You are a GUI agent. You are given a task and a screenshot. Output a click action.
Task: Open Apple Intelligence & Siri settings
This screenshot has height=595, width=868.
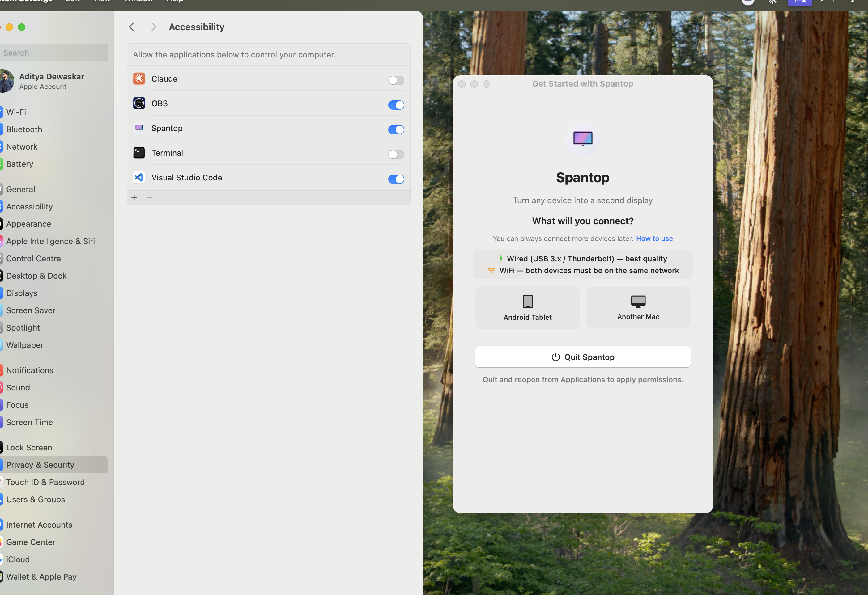(54, 241)
